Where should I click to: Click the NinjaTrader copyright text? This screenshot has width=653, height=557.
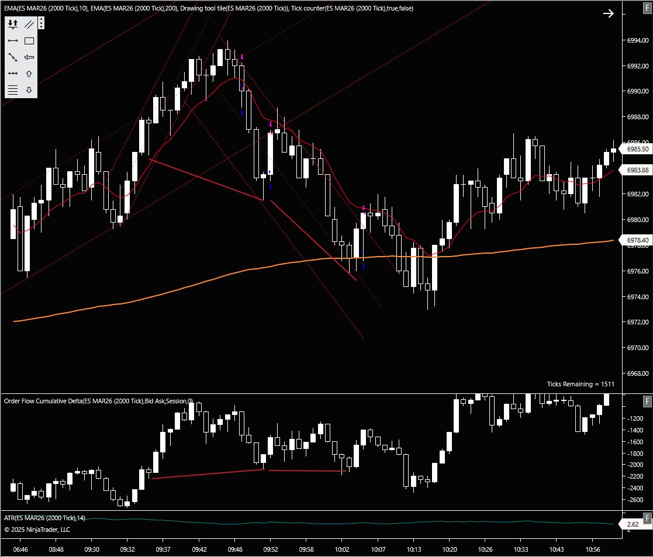pos(37,529)
